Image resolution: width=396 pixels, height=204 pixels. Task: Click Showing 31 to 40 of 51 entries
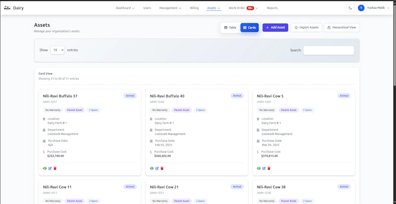[x=58, y=79]
